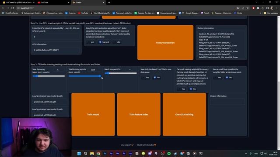Open Premiere Pro from taskbar
280x157 pixels.
pos(124,154)
